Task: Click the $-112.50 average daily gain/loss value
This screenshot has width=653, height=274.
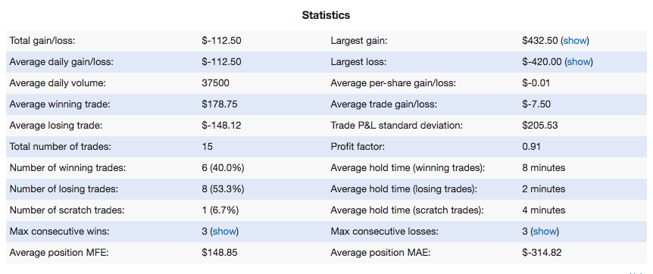Action: tap(221, 62)
